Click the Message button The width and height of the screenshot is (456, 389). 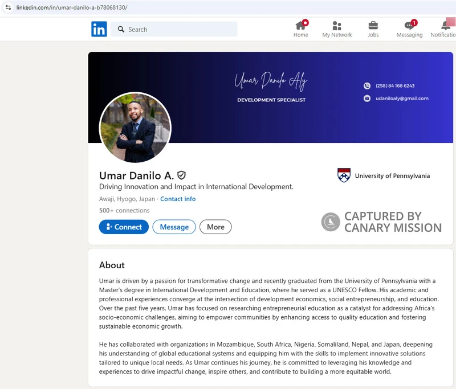pyautogui.click(x=174, y=227)
